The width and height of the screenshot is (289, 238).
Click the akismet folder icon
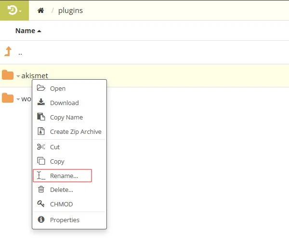(8, 75)
